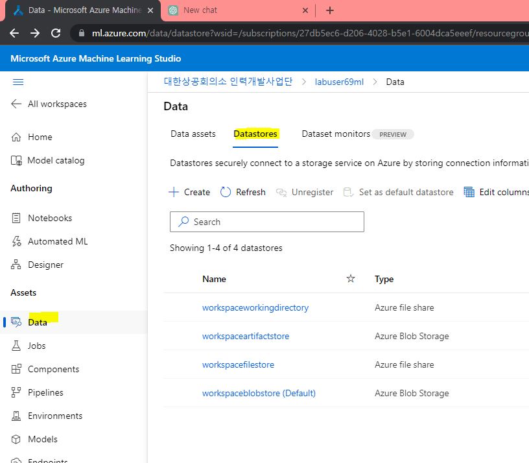Click the Pipelines icon in sidebar

16,392
